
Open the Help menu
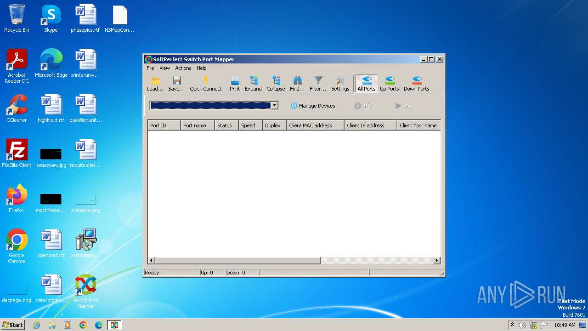pyautogui.click(x=202, y=68)
